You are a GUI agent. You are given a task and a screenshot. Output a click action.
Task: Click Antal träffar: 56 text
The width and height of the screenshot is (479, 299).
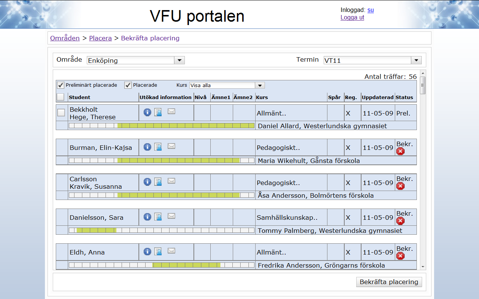pyautogui.click(x=391, y=77)
